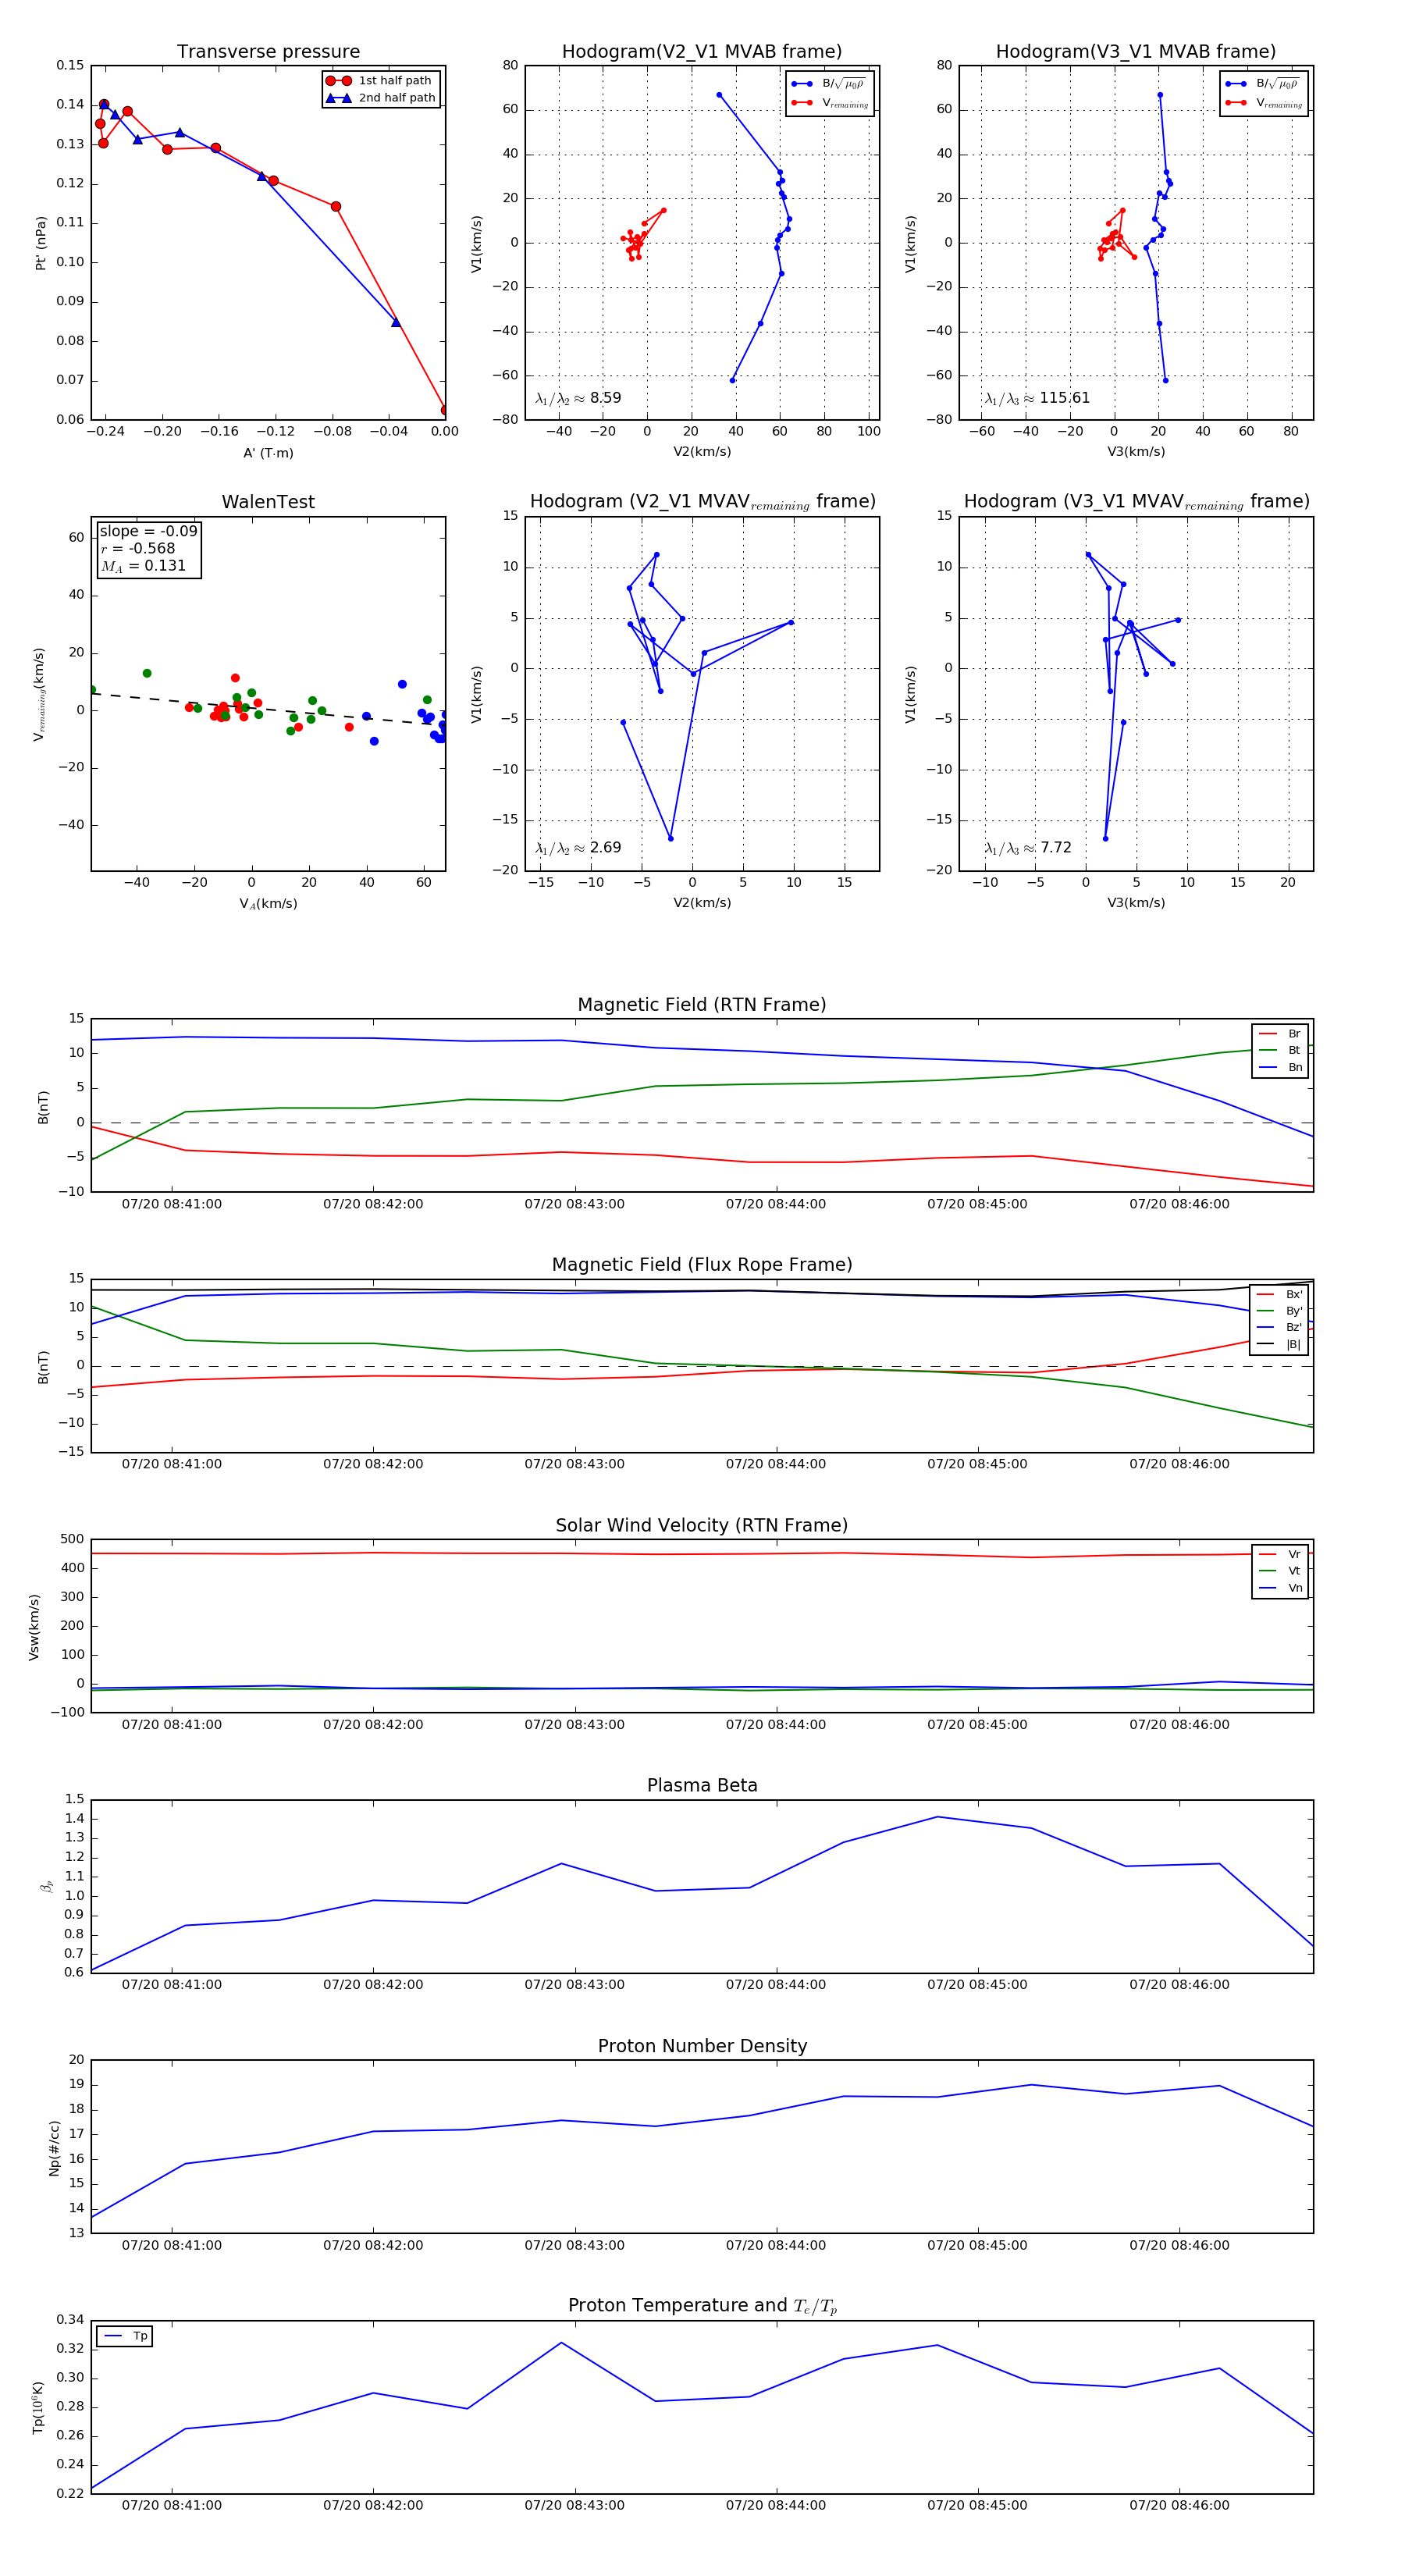Click the 'Solar Wind Velocity (RTN Frame)' title
The image size is (1405, 2576).
click(x=702, y=1525)
